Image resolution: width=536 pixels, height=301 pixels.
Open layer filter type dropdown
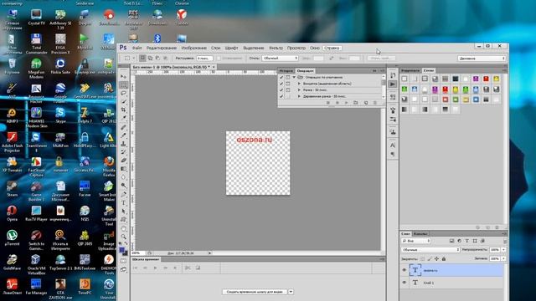click(415, 241)
